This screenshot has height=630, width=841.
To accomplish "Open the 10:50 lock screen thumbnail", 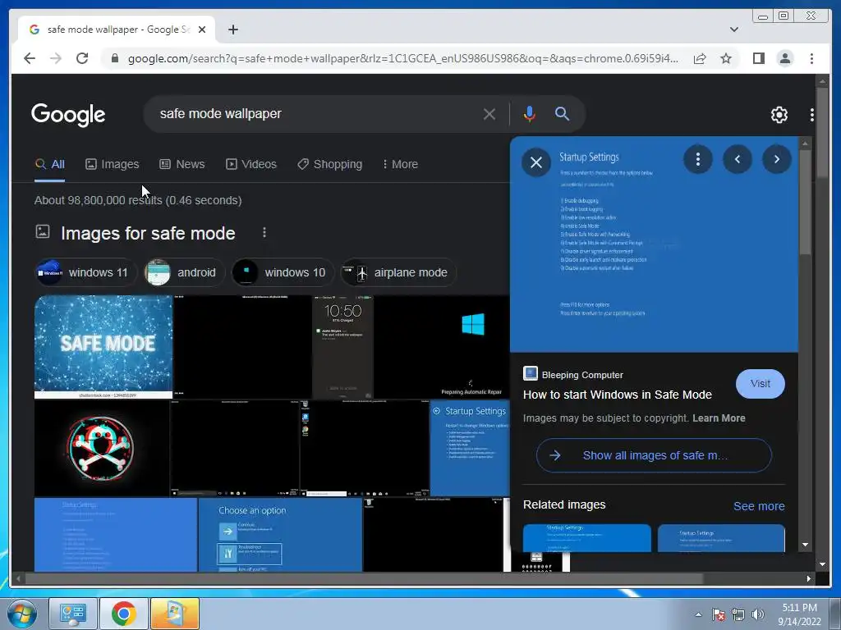I will tap(342, 347).
